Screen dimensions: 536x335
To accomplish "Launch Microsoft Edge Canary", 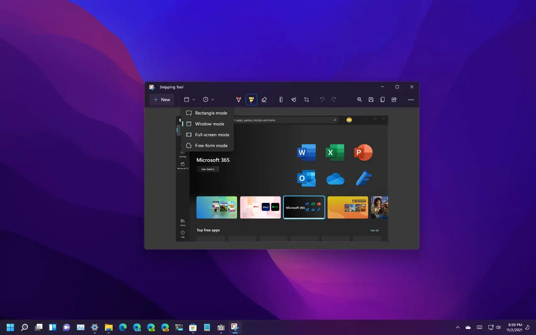I will 165,327.
